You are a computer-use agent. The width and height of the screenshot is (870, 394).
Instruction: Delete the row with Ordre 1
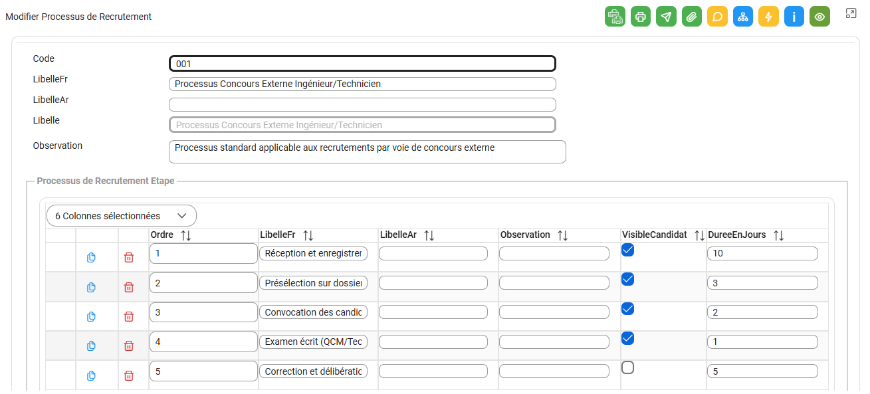(x=129, y=258)
